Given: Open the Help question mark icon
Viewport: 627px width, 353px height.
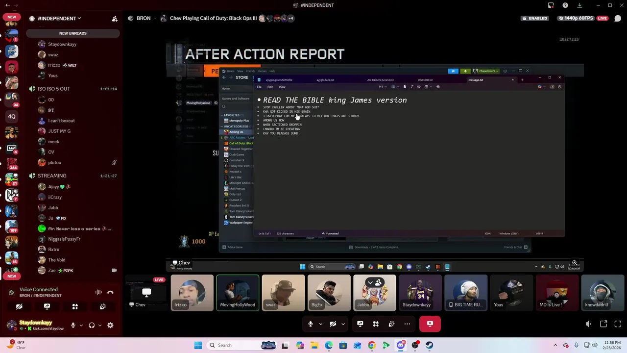Looking at the screenshot, I should [x=565, y=5].
